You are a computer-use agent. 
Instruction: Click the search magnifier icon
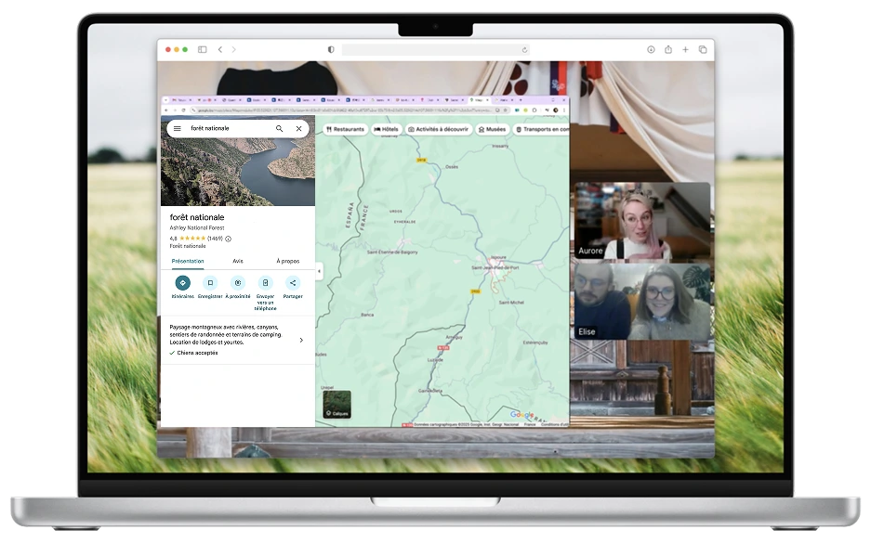click(x=279, y=129)
